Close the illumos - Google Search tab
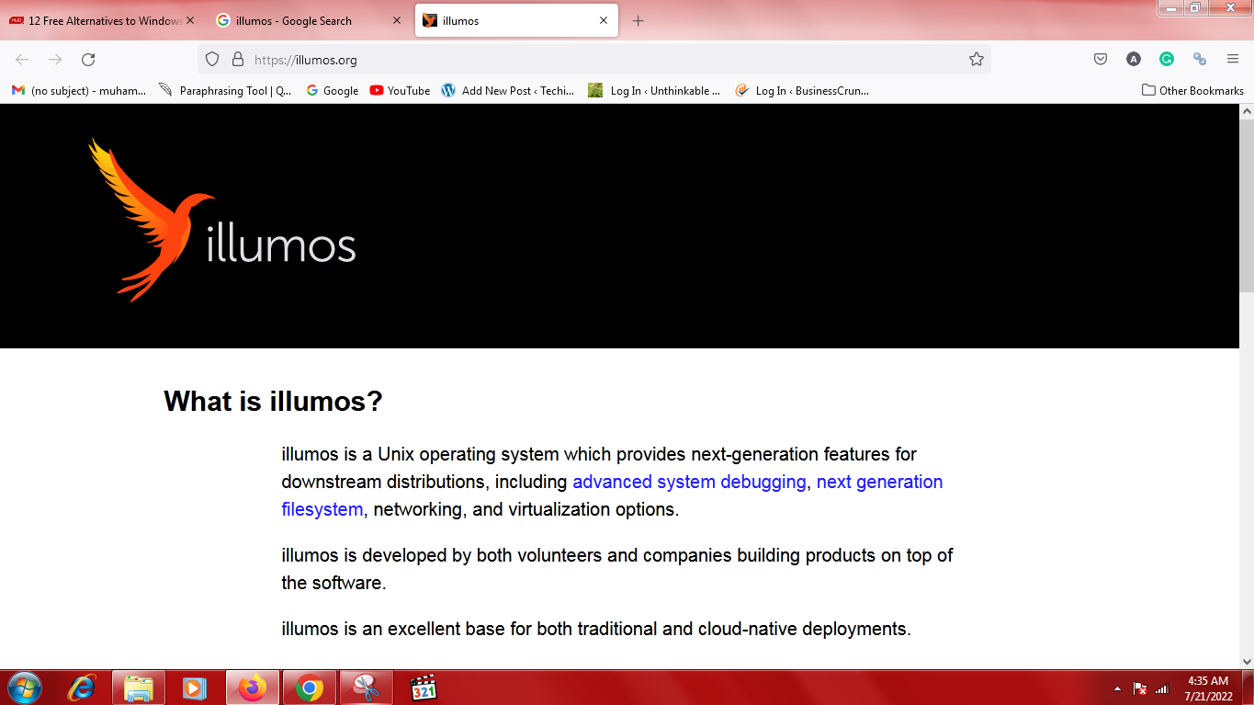The height and width of the screenshot is (705, 1254). click(x=397, y=21)
